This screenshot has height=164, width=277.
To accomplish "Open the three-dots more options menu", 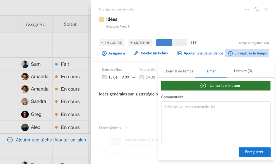I will tap(247, 9).
